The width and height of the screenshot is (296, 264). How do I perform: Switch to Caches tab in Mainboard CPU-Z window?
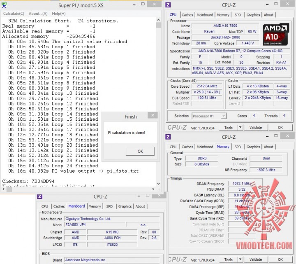59,206
